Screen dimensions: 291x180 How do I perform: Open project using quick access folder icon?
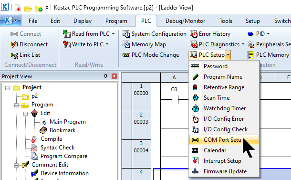[28, 9]
